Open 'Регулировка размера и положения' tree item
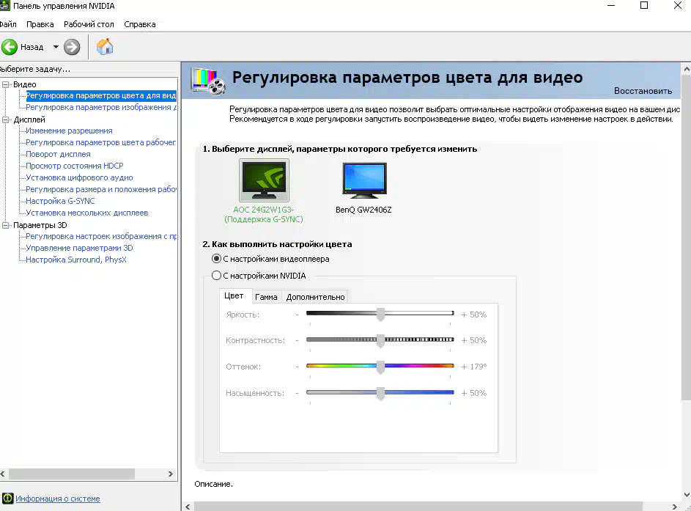 pos(101,189)
